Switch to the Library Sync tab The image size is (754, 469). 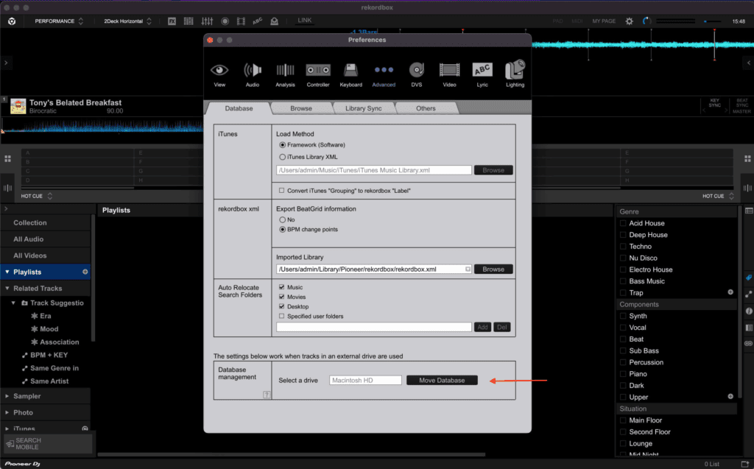pyautogui.click(x=363, y=108)
